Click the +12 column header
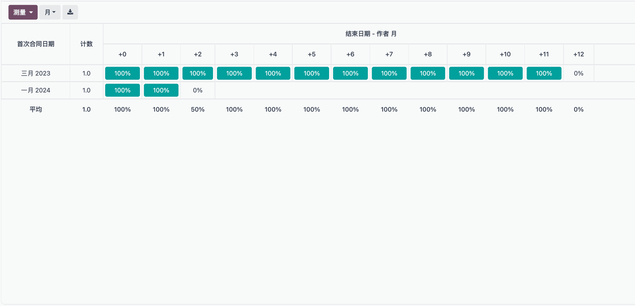 pyautogui.click(x=578, y=54)
